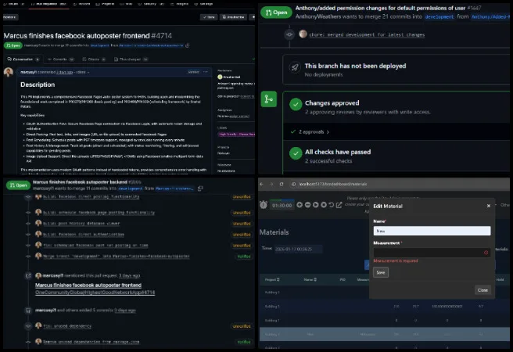Click marcusyi1 avatar beside the Description comment
The height and width of the screenshot is (352, 513).
coord(8,72)
